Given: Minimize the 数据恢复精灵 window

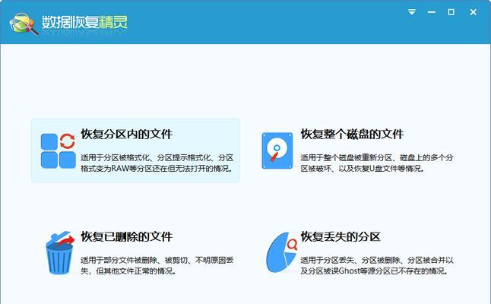Looking at the screenshot, I should pos(432,12).
